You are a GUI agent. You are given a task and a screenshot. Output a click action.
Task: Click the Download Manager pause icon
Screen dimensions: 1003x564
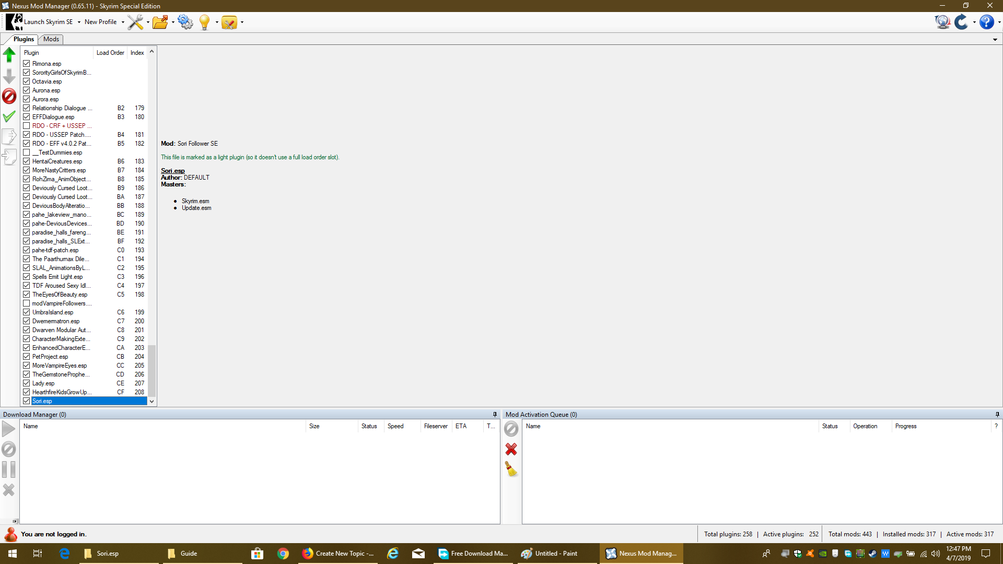tap(9, 469)
